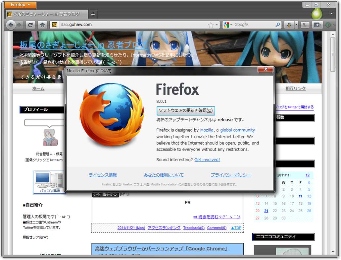Open the ライセンス情報 link
Viewport: 341px width, 260px height.
tap(103, 175)
